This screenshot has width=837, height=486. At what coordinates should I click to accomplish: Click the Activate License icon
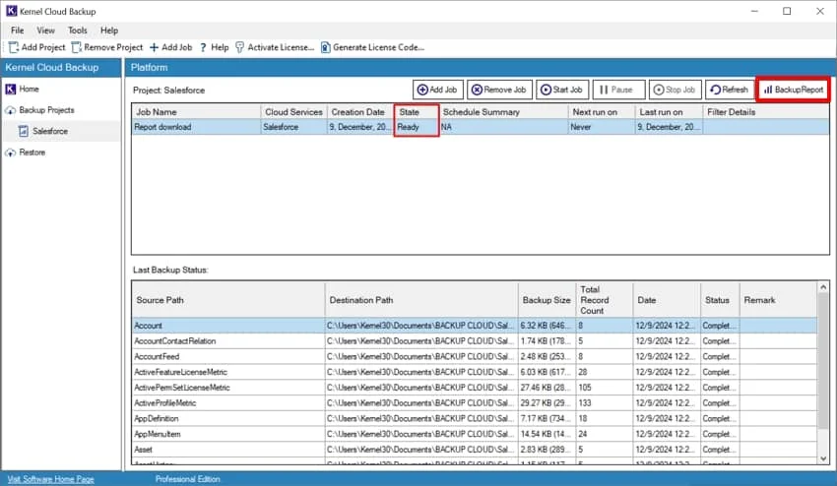[x=239, y=47]
